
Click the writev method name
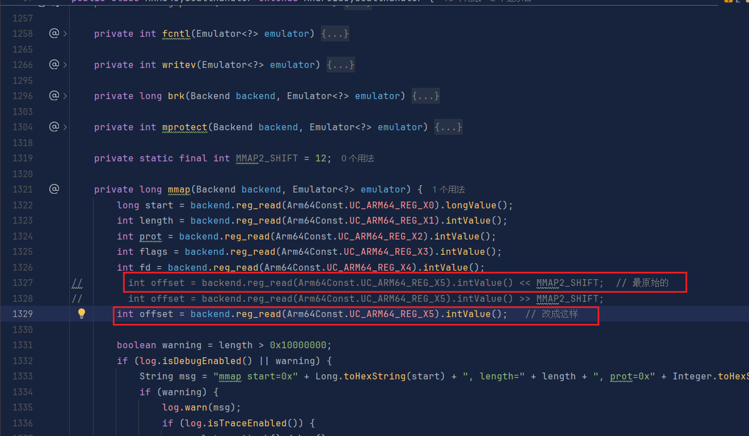pyautogui.click(x=179, y=65)
